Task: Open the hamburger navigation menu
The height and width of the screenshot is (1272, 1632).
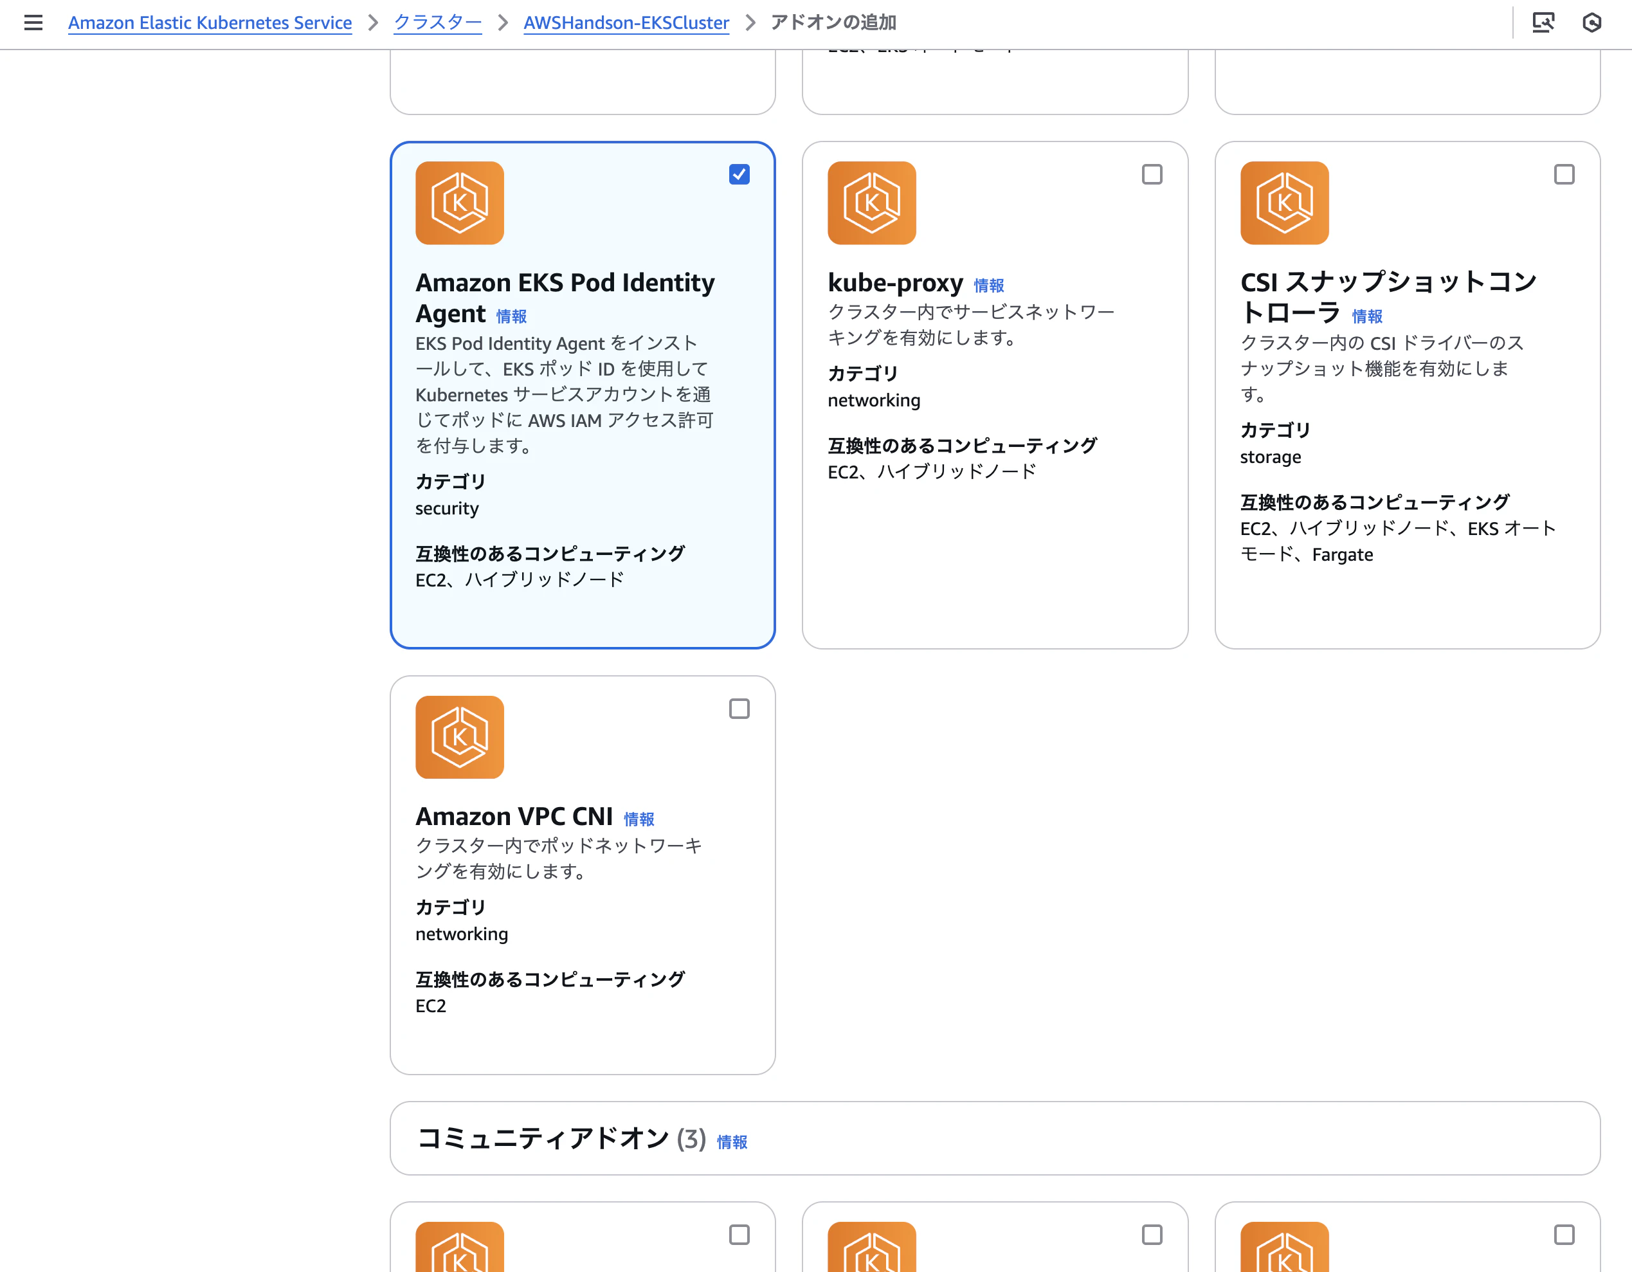Action: pyautogui.click(x=33, y=23)
